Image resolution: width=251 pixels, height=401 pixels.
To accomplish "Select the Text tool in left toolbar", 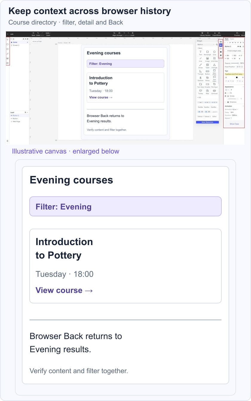I will point(7,40).
